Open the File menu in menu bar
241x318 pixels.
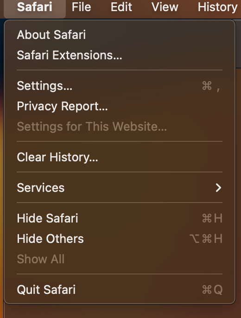click(x=81, y=7)
